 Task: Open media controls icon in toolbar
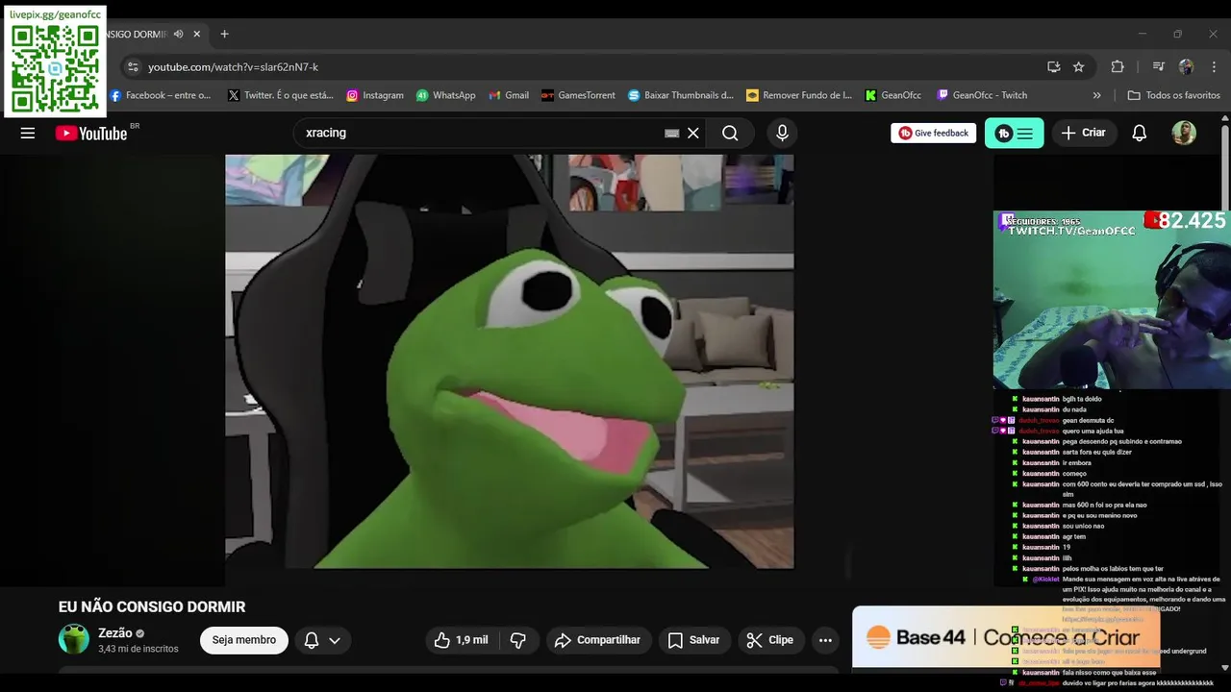click(1159, 66)
